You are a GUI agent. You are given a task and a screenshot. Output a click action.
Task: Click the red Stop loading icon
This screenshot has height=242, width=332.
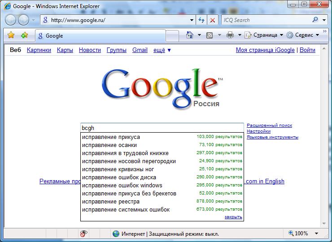tap(213, 20)
